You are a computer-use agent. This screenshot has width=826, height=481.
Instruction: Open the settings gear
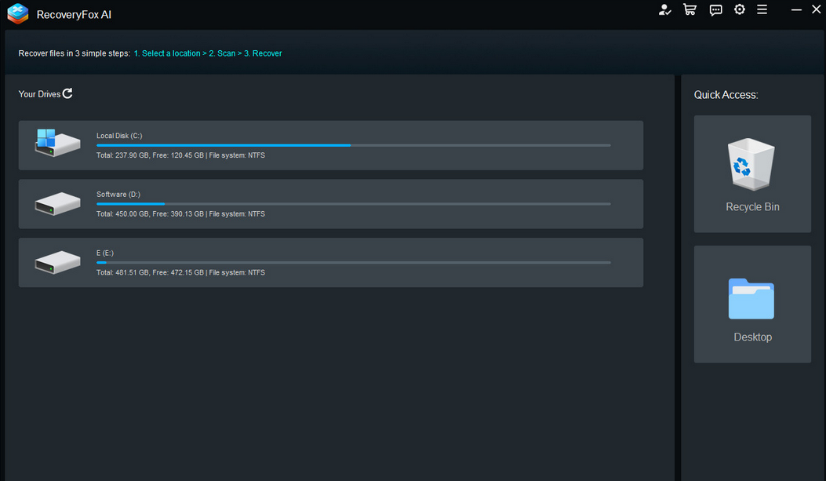739,10
